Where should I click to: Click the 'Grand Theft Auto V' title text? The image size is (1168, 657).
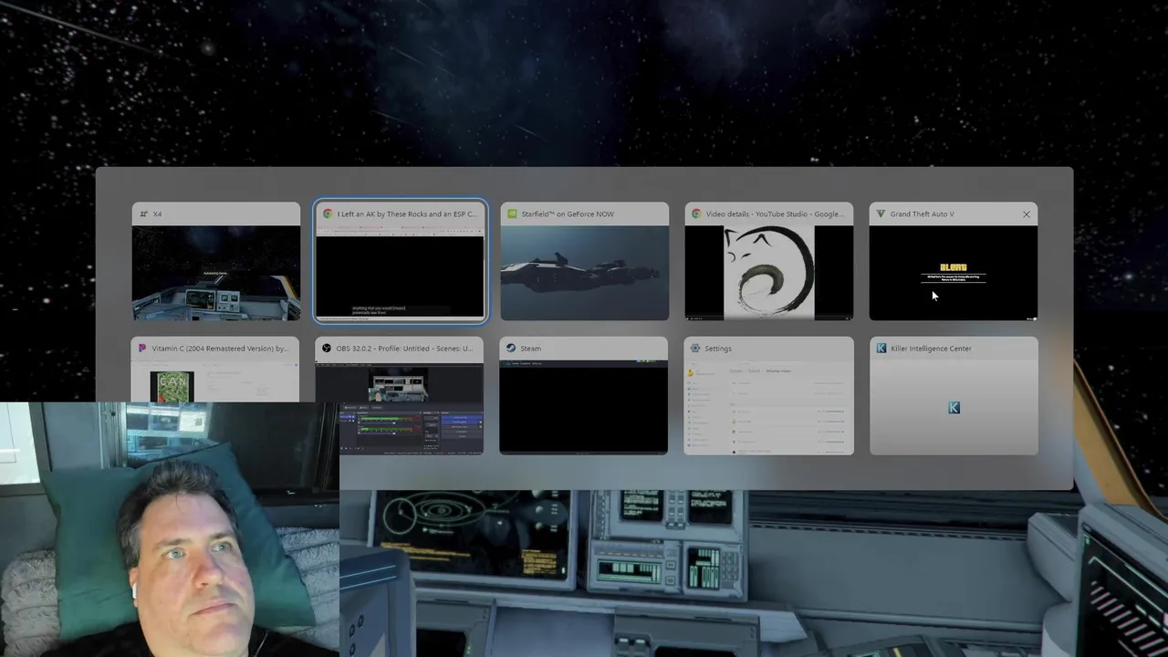pyautogui.click(x=923, y=214)
